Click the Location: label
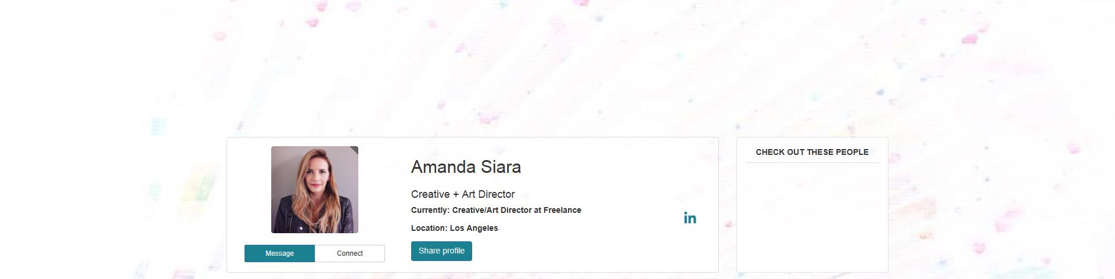 [429, 228]
